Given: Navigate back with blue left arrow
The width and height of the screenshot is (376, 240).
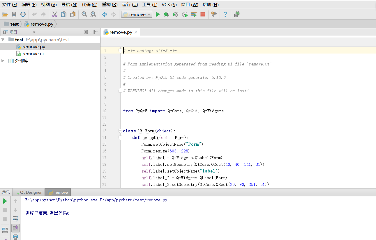Looking at the screenshot, I should tap(104, 14).
